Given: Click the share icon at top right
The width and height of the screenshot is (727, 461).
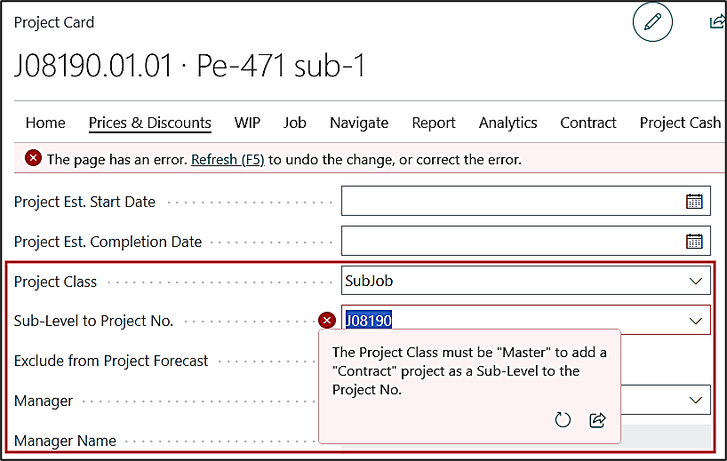Looking at the screenshot, I should coord(717,23).
